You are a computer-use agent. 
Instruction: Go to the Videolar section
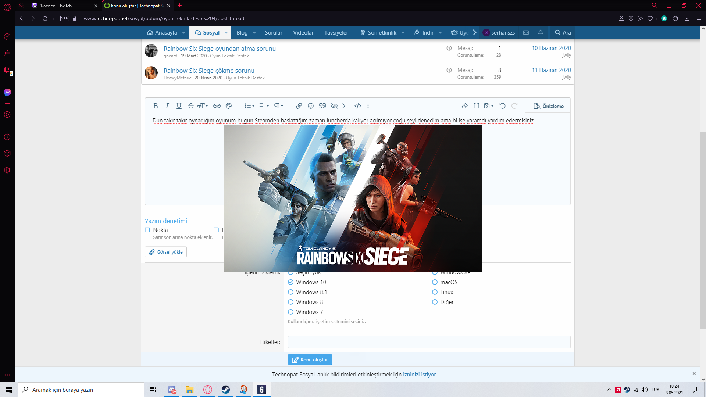303,33
